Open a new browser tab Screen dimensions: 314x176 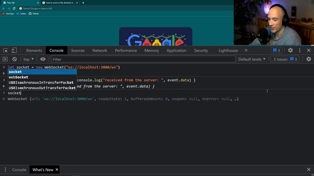click(x=83, y=3)
